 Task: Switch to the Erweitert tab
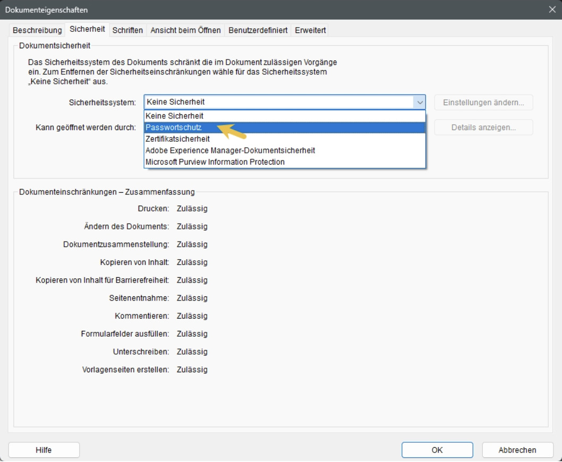[311, 30]
